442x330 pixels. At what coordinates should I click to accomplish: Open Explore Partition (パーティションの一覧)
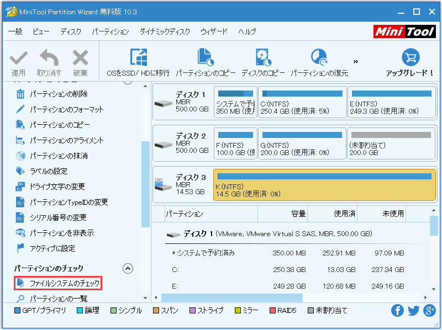click(51, 298)
